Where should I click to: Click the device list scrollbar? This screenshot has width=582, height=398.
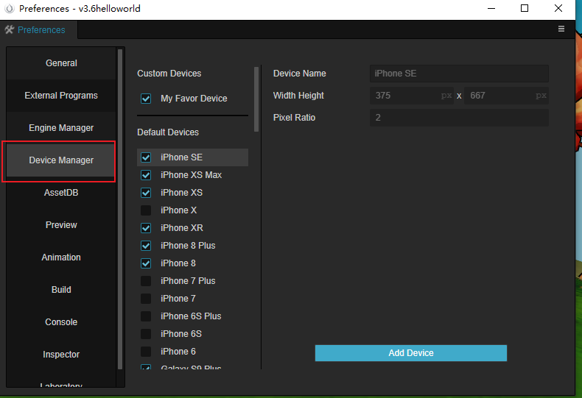pos(256,99)
